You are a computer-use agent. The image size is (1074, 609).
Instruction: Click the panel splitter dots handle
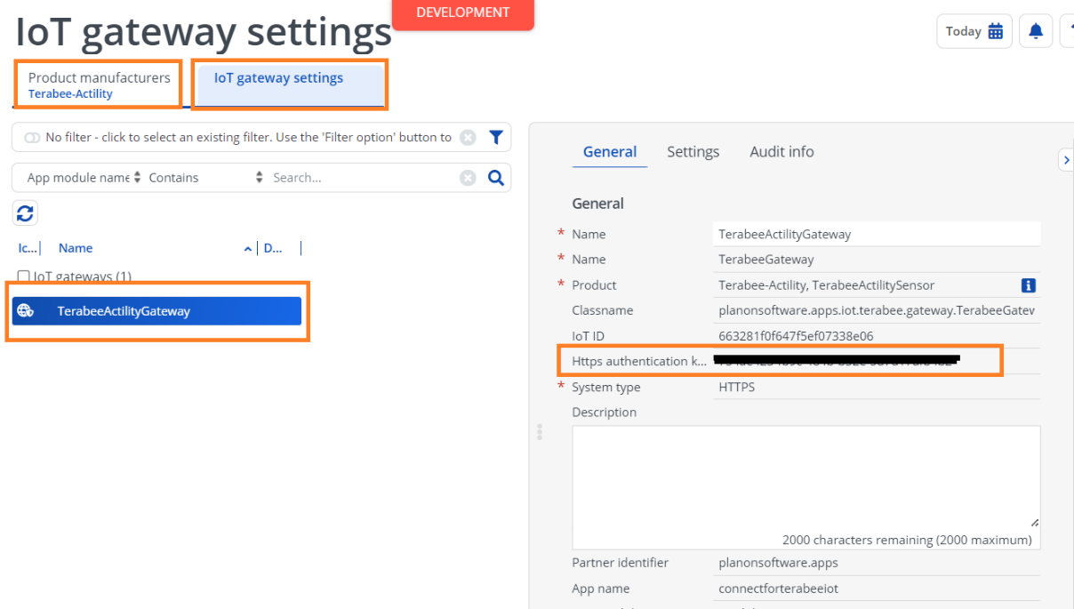click(x=539, y=432)
